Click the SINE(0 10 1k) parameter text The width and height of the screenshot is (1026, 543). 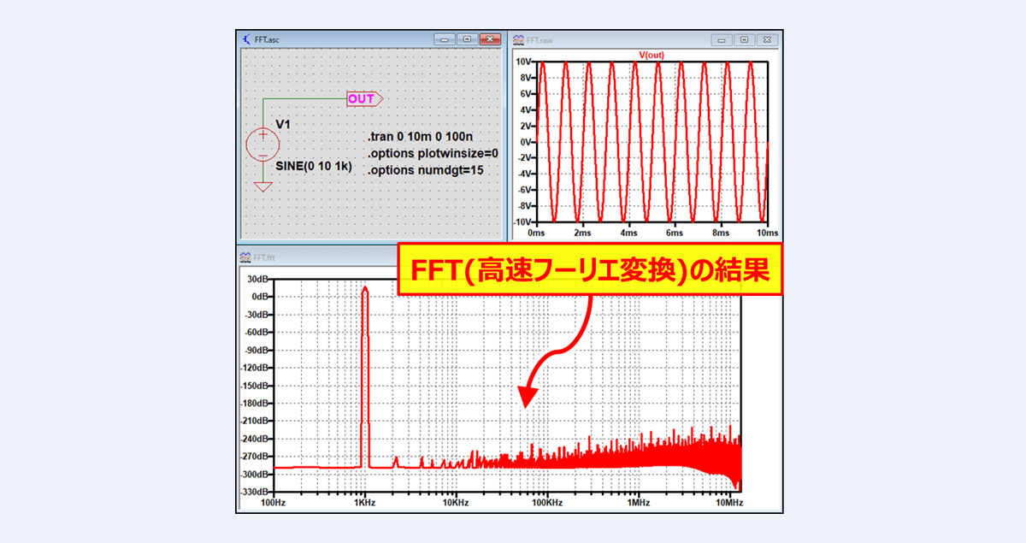click(315, 168)
